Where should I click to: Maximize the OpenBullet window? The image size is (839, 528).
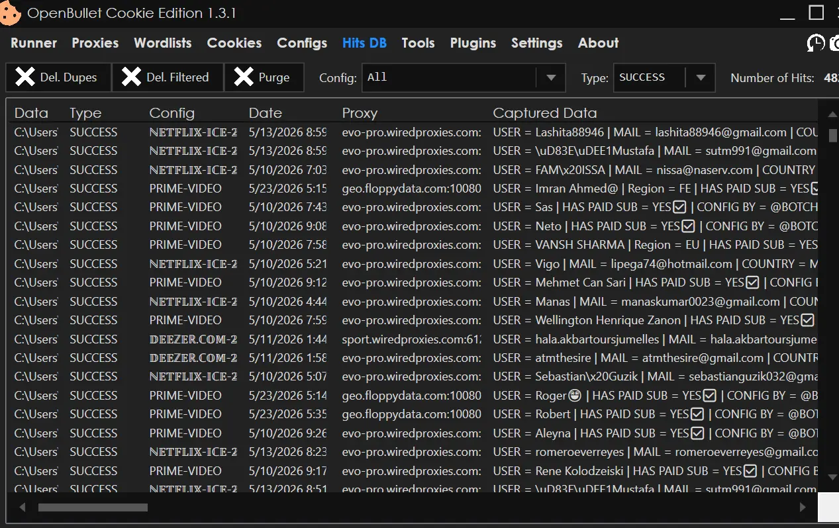coord(816,13)
